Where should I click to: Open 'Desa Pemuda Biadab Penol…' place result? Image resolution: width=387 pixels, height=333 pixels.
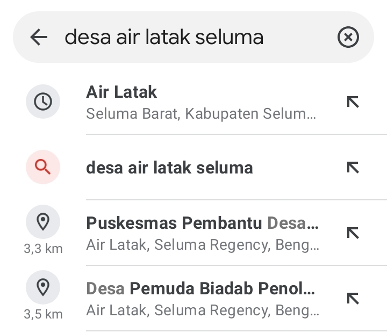point(193,299)
